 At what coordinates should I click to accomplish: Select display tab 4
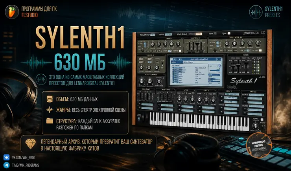pyautogui.click(x=179, y=59)
